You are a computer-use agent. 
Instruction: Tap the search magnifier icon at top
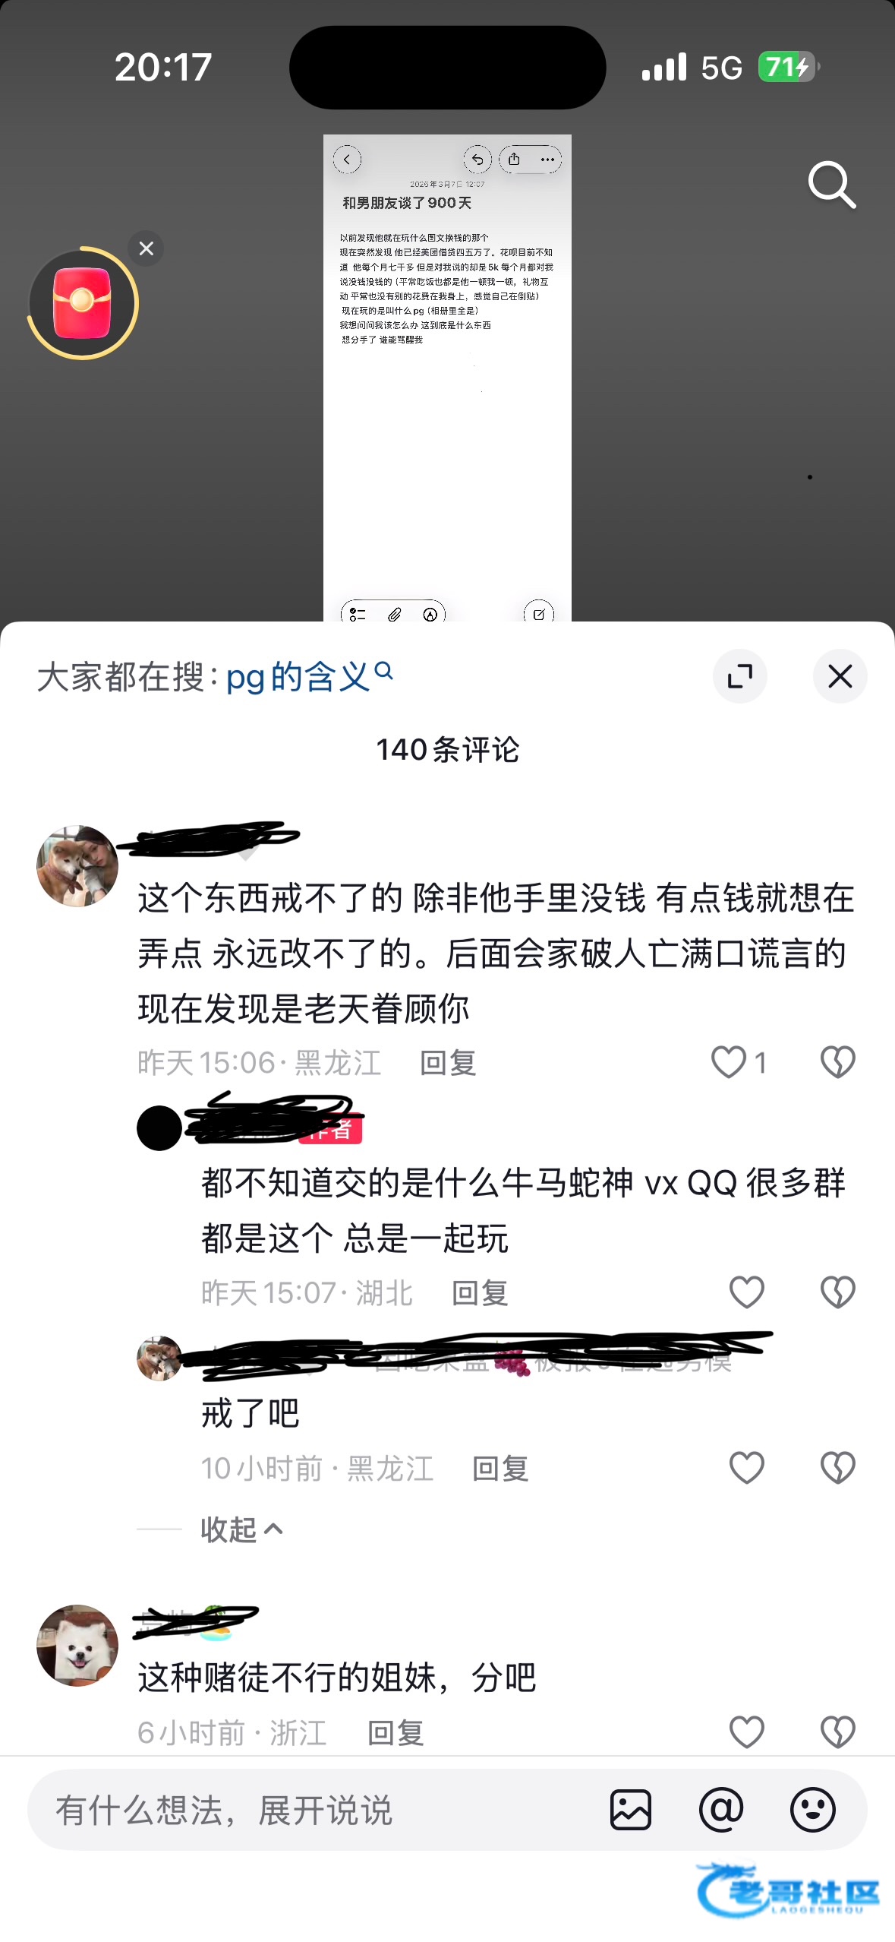click(832, 185)
